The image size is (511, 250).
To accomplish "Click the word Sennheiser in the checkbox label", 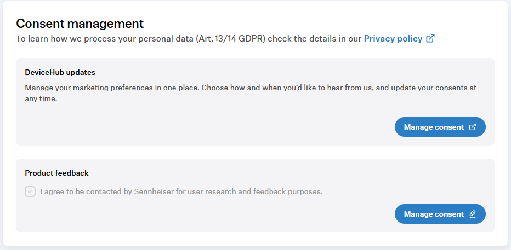I will click(154, 192).
